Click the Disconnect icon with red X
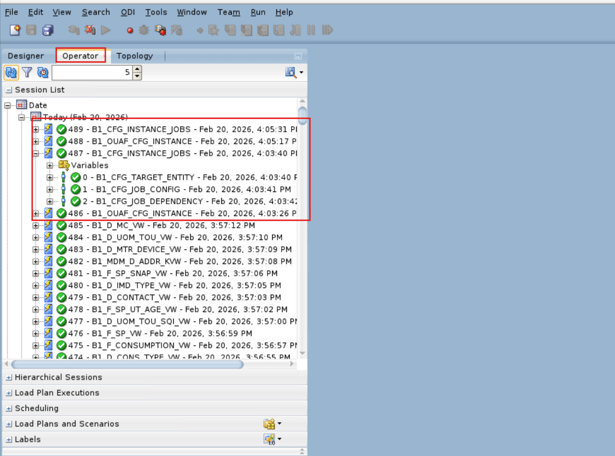This screenshot has width=615, height=456. tap(89, 30)
